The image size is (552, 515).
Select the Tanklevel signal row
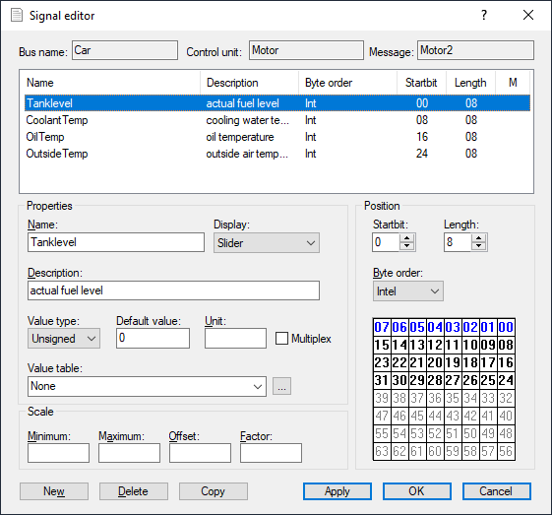click(x=277, y=103)
